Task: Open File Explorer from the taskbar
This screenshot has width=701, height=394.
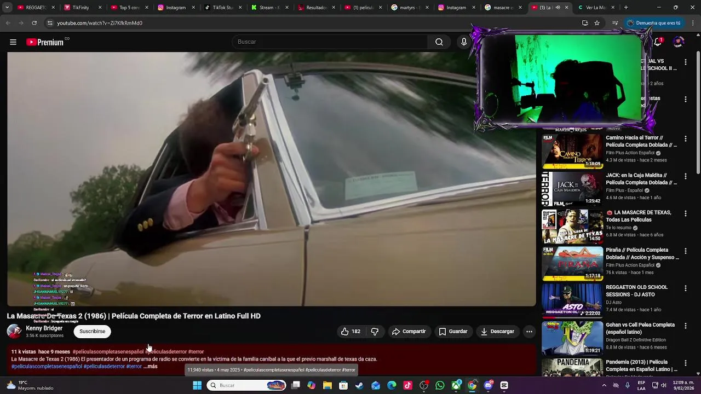Action: point(327,385)
